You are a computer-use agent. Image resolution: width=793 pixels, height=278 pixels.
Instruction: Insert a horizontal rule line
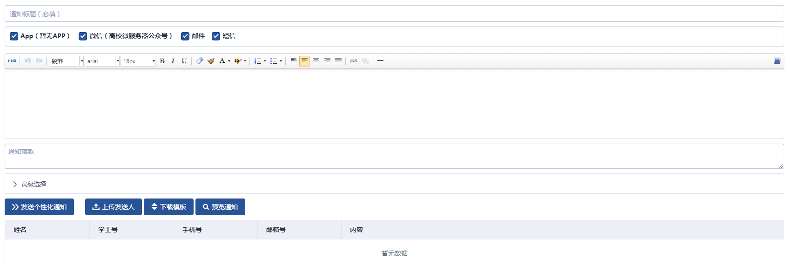click(380, 61)
